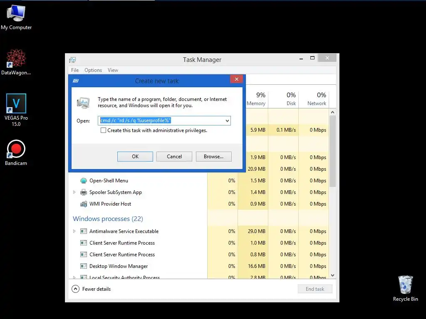The height and width of the screenshot is (319, 426).
Task: Click the 16.6 MB memory value
Action: tap(256, 266)
